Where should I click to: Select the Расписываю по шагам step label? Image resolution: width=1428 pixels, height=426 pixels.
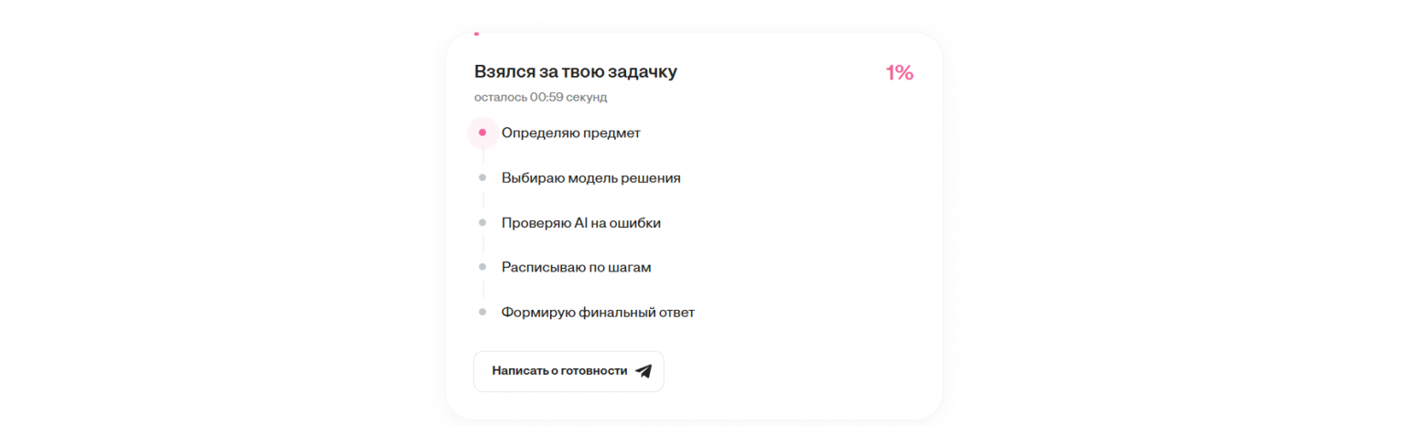[x=576, y=267]
